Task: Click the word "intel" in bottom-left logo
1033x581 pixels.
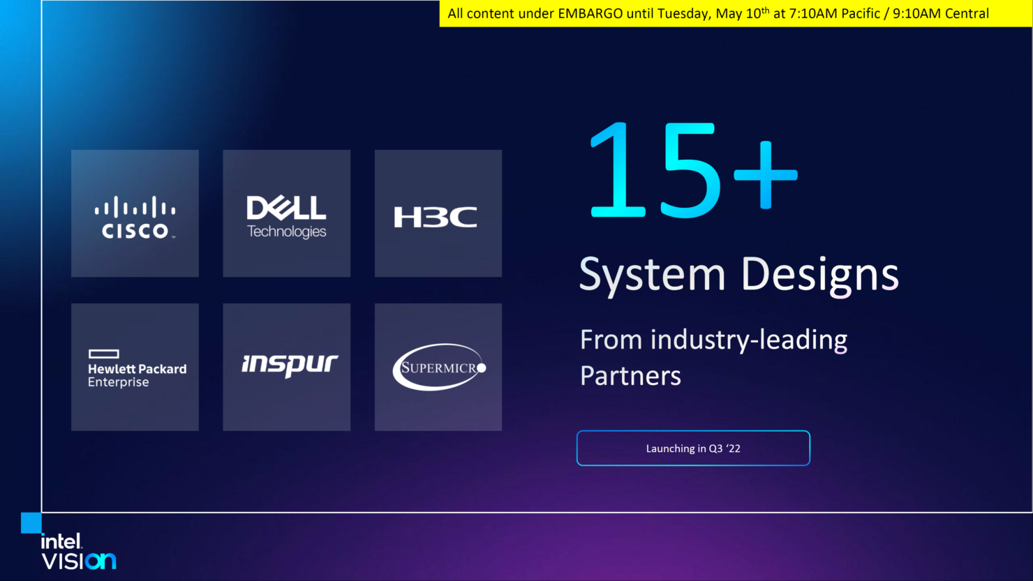Action: point(61,541)
